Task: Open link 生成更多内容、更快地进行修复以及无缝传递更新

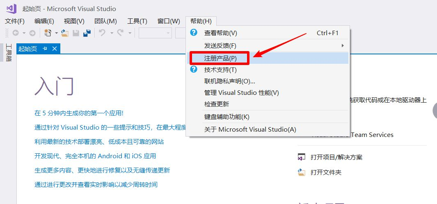Action: [102, 170]
